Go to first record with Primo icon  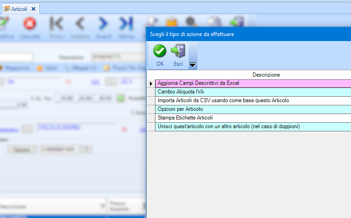point(57,24)
